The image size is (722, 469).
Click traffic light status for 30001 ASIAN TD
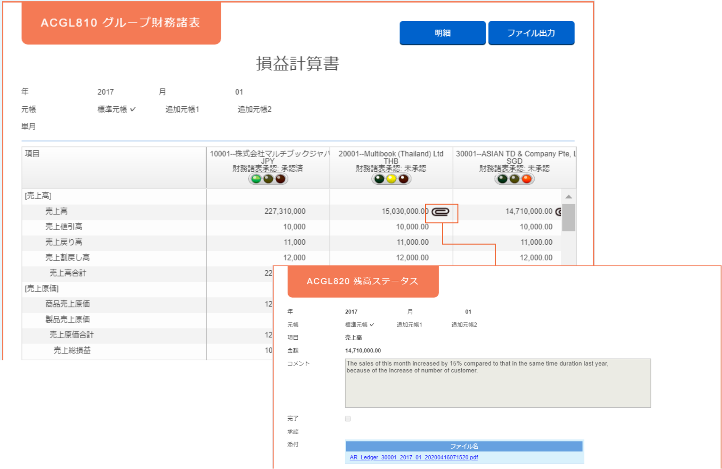coord(515,179)
